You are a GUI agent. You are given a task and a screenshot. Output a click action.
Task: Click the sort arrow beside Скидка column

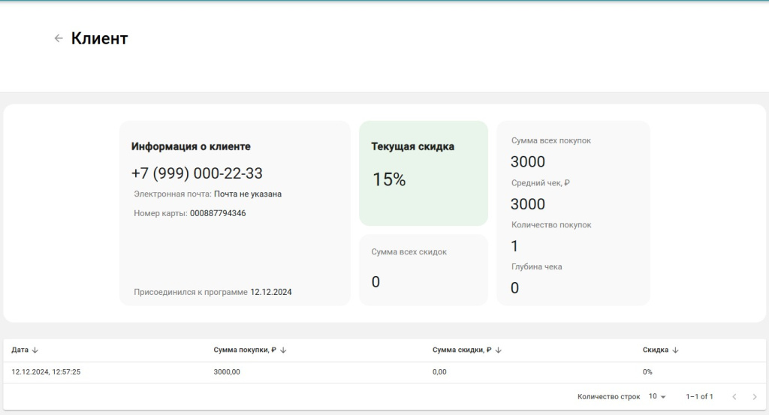(x=675, y=350)
